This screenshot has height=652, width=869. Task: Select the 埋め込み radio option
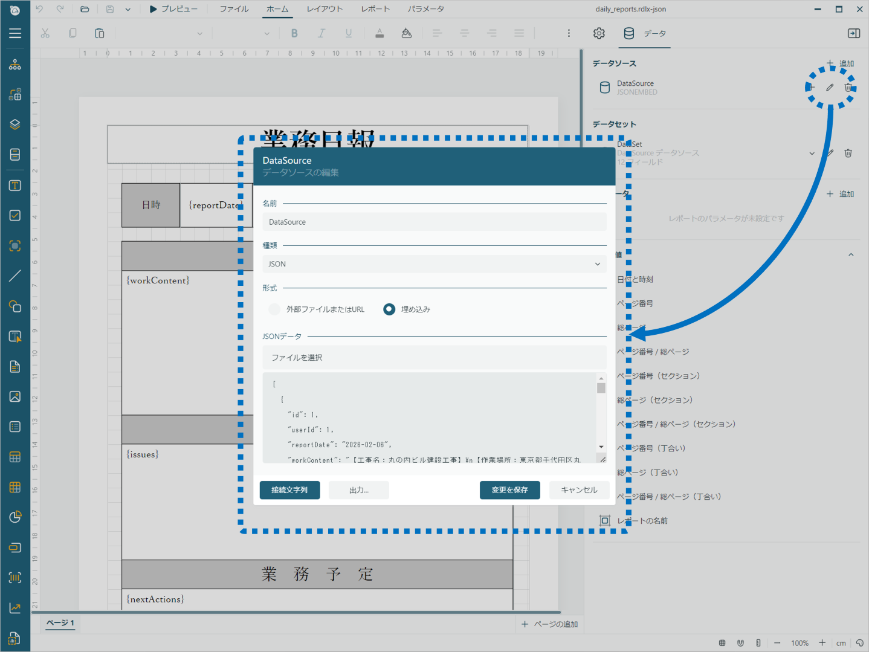tap(389, 309)
